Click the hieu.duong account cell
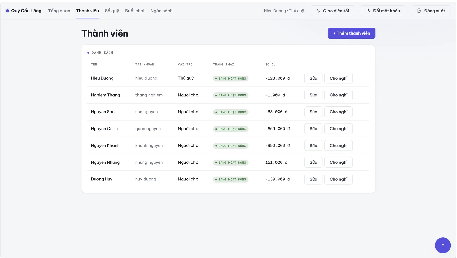This screenshot has height=258, width=457. point(146,78)
